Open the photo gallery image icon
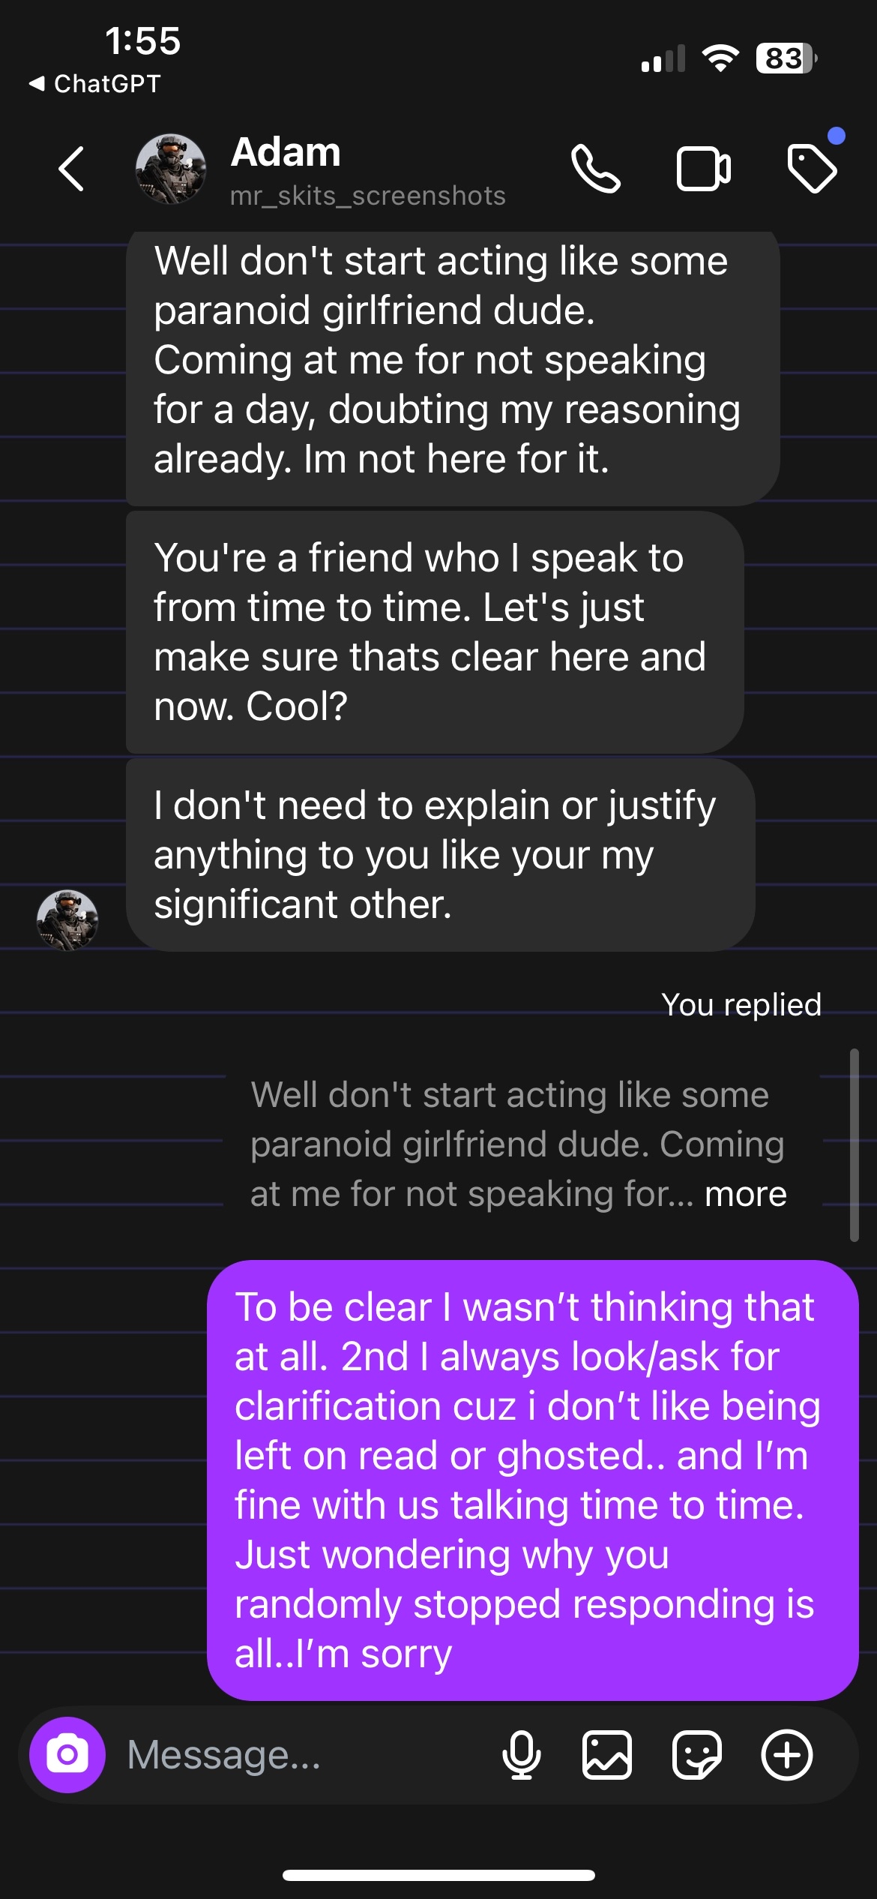This screenshot has height=1899, width=877. pyautogui.click(x=607, y=1755)
